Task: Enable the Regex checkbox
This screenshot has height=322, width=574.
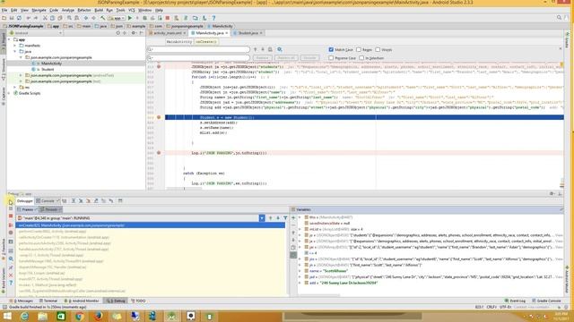Action: [x=359, y=50]
